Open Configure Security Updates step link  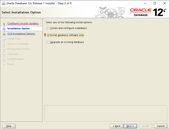pos(23,23)
